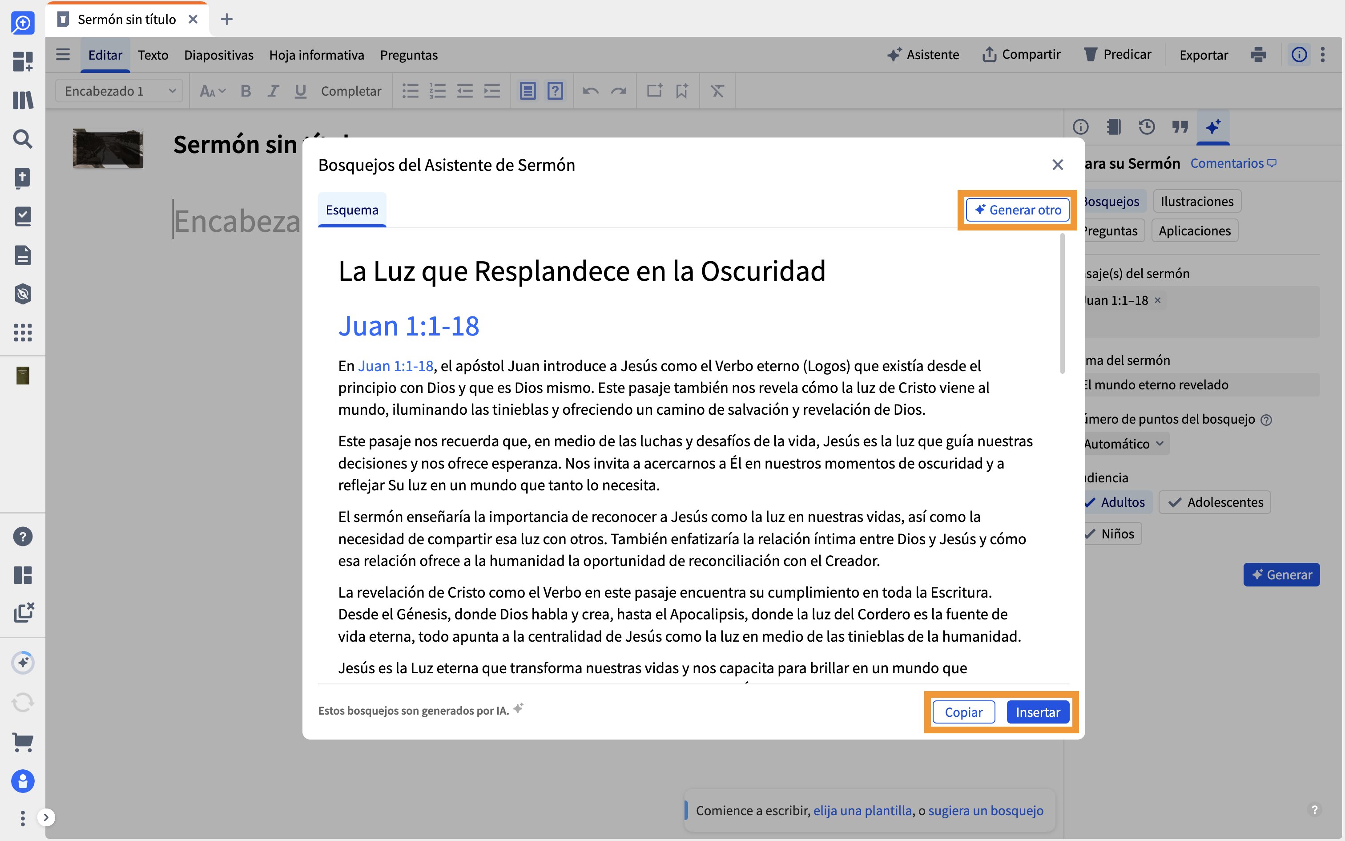Viewport: 1345px width, 841px height.
Task: Click the Asistente button
Action: (923, 54)
